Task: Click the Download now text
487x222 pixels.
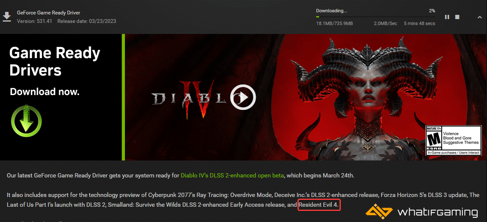Action: tap(45, 92)
